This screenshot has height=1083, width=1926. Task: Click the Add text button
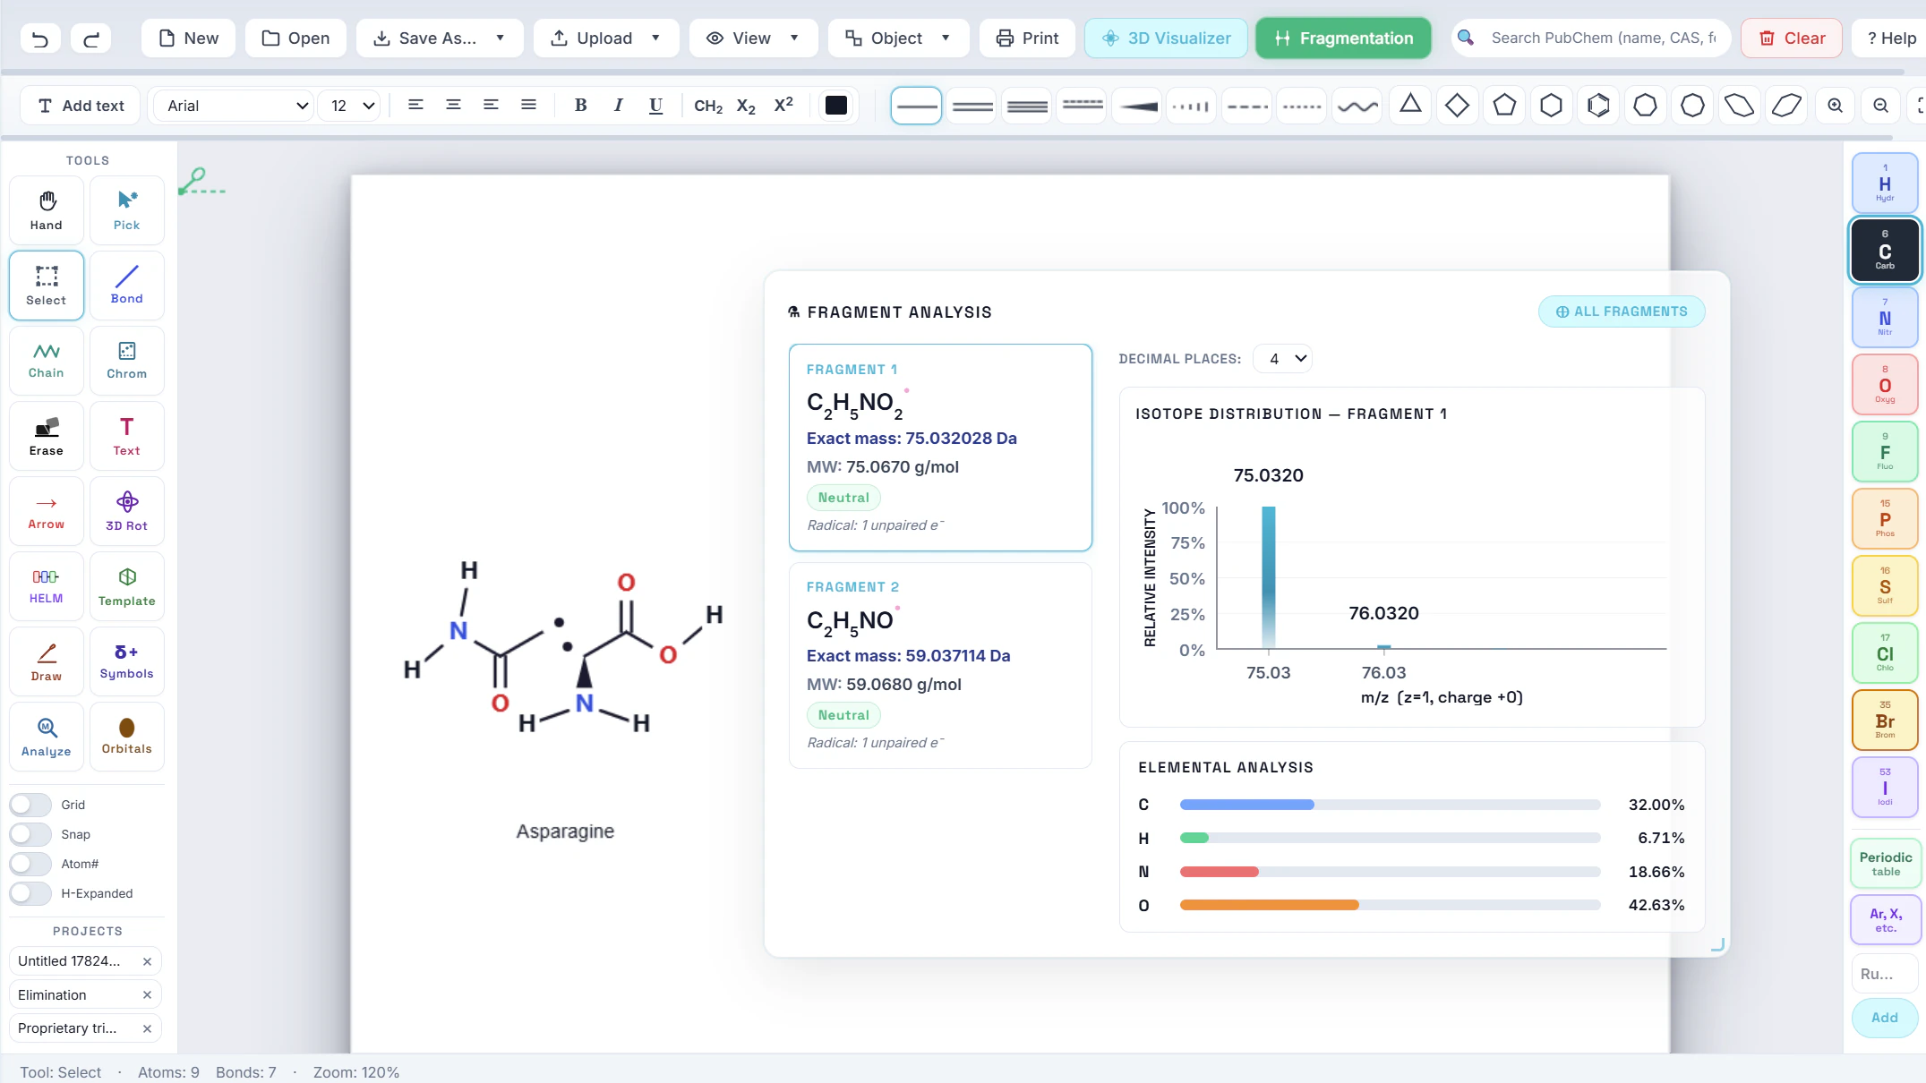click(81, 106)
